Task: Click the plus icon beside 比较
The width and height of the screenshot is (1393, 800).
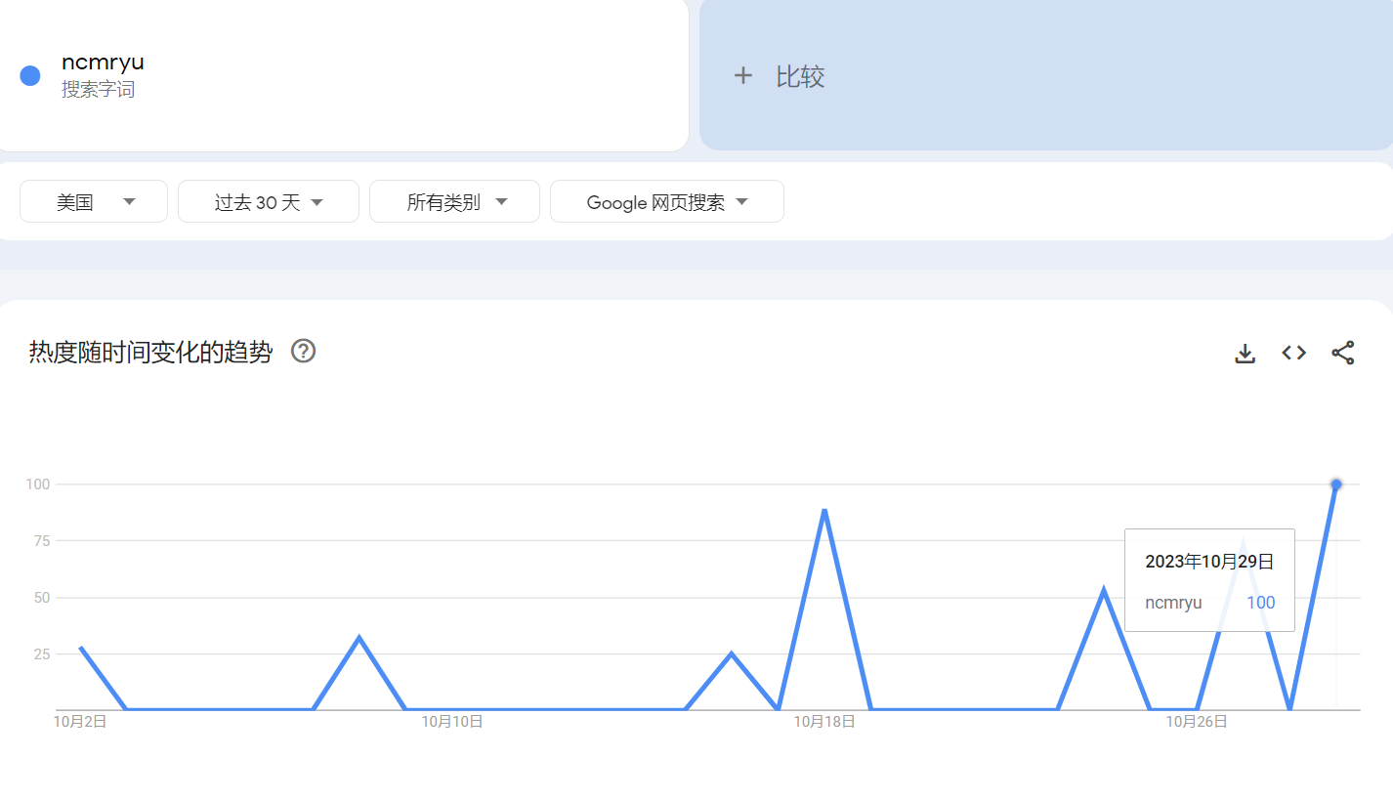Action: click(x=743, y=76)
